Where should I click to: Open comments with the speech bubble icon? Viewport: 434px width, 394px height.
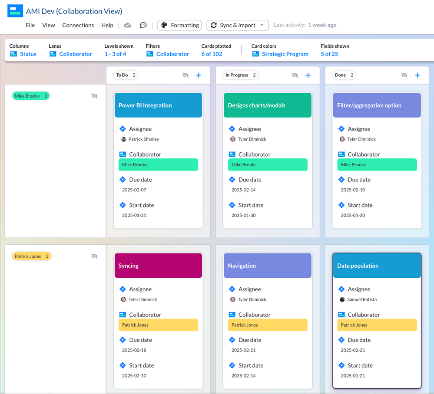(143, 25)
